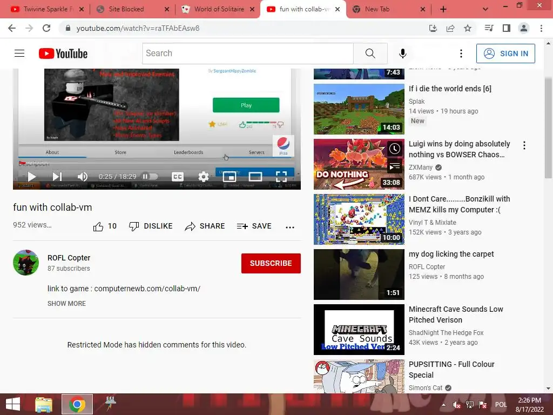This screenshot has height=415, width=553.
Task: Play the video with play button
Action: coord(32,177)
